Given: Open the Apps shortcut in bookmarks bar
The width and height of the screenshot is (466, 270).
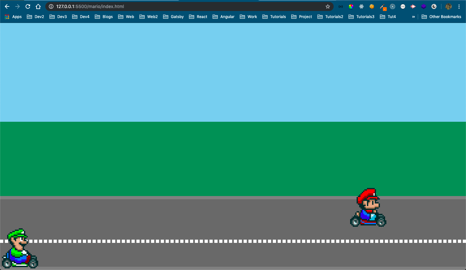Looking at the screenshot, I should click(x=13, y=17).
